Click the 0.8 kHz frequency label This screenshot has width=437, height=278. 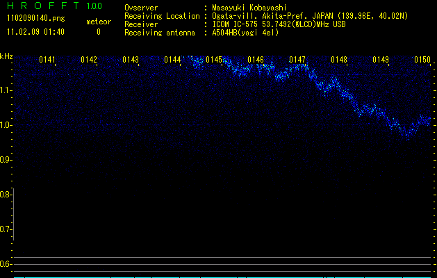[x=6, y=195]
